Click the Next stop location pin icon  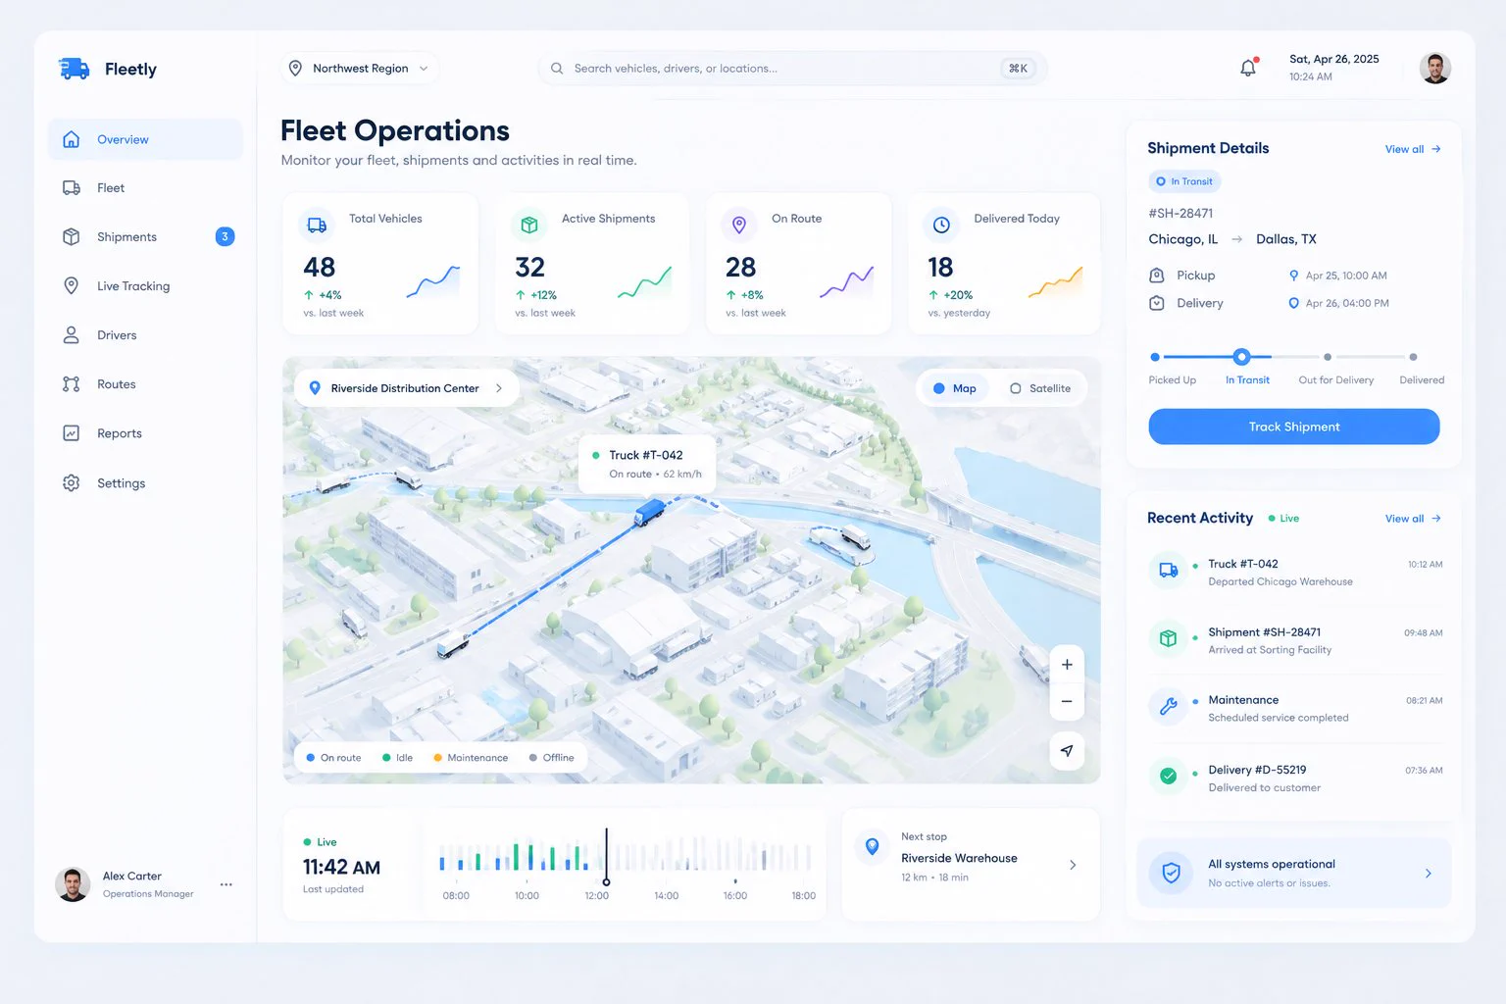(872, 847)
